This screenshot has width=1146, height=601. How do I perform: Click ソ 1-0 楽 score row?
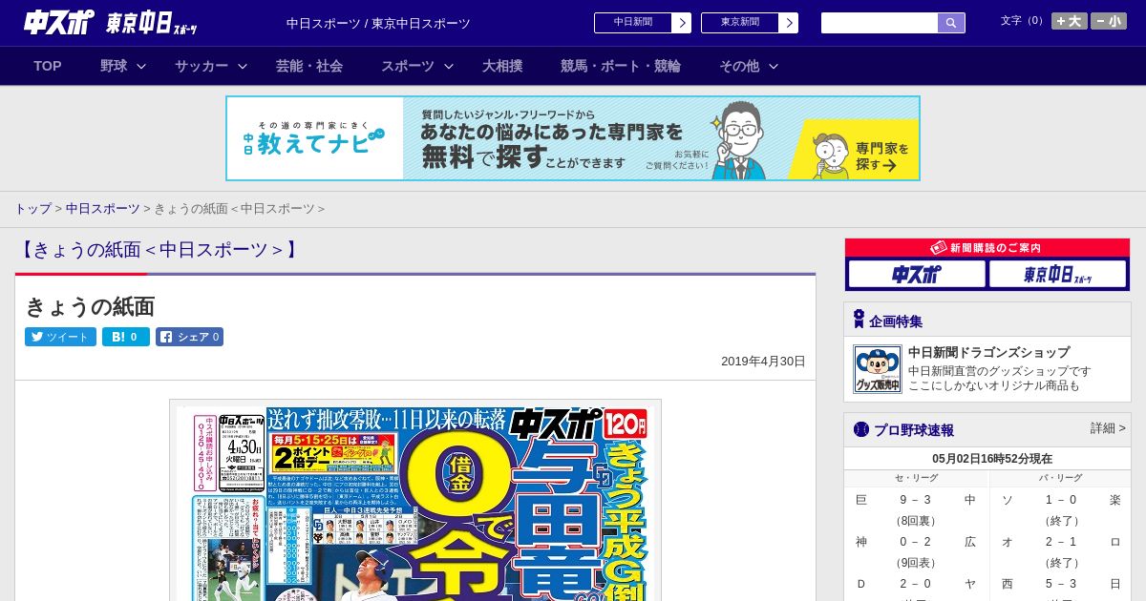pyautogui.click(x=1061, y=500)
